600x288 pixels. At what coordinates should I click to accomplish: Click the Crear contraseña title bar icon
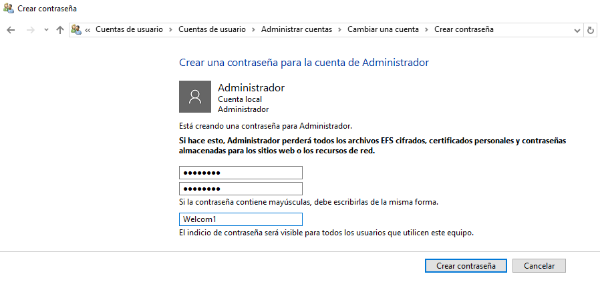point(9,9)
